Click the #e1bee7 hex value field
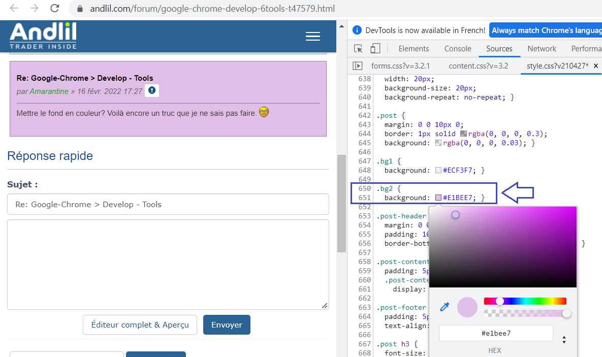This screenshot has height=357, width=602. [x=496, y=333]
